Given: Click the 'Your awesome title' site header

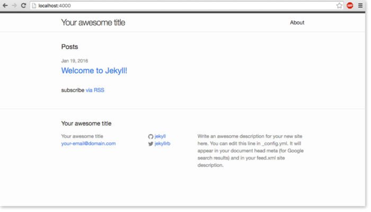Looking at the screenshot, I should coord(93,22).
